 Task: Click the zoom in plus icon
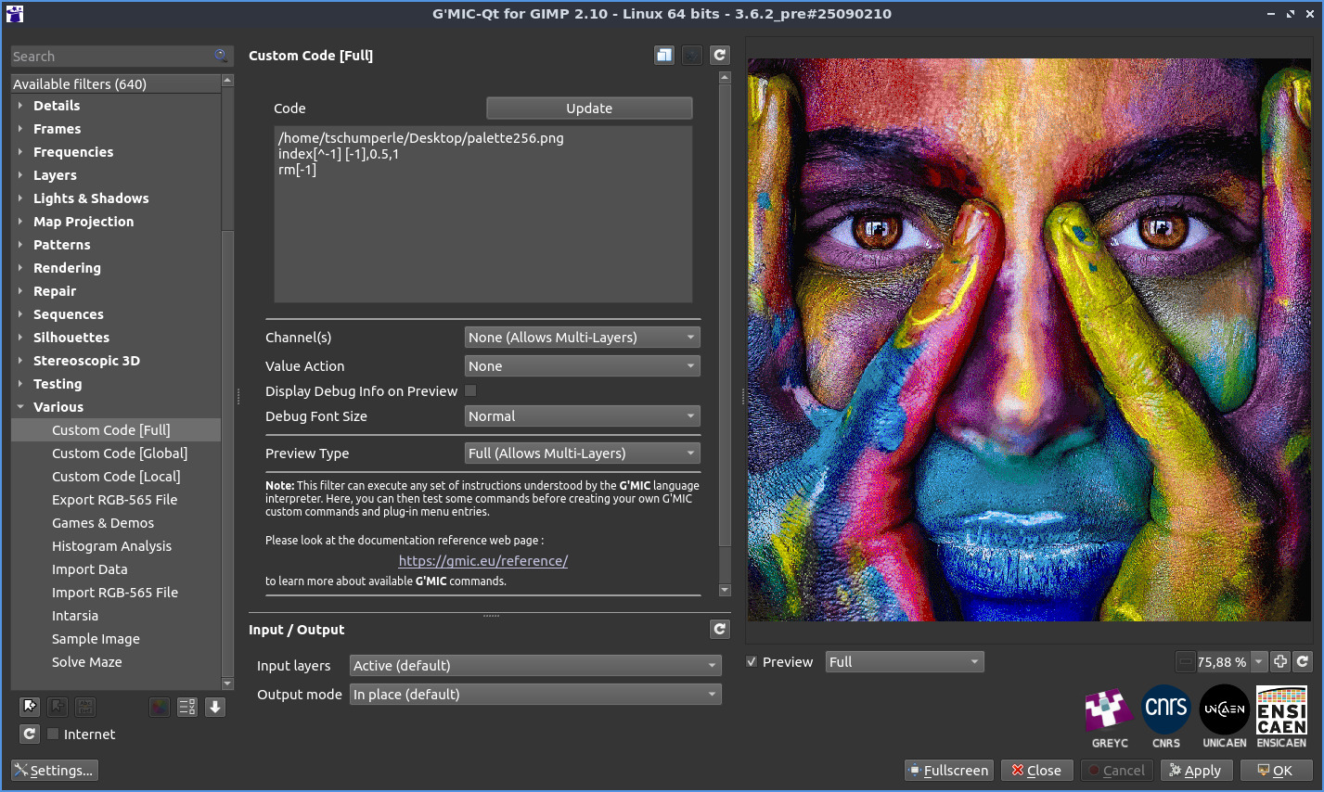click(1280, 661)
